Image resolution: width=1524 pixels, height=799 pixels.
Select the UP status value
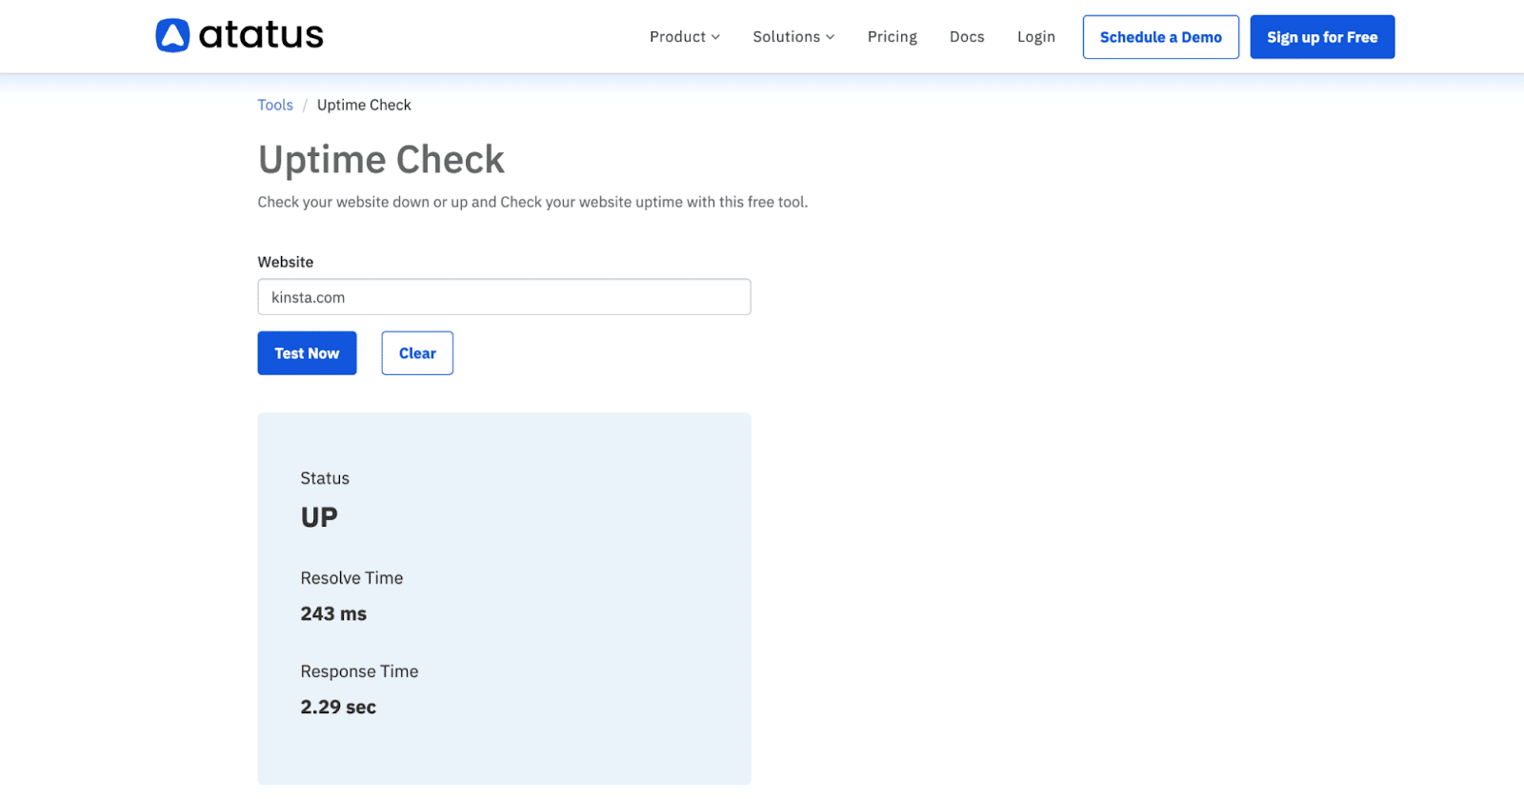tap(319, 517)
